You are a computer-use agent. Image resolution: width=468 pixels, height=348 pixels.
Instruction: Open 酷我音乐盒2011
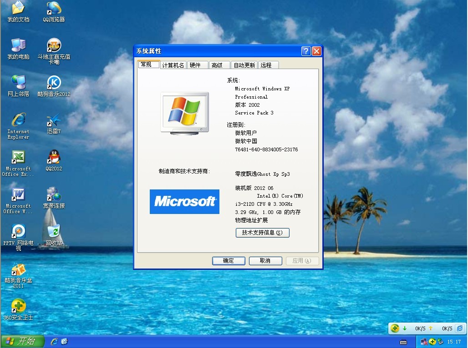pyautogui.click(x=17, y=273)
